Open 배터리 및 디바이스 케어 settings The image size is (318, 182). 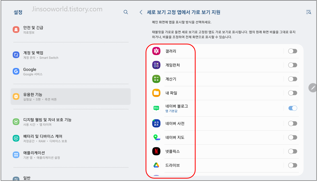click(x=71, y=138)
